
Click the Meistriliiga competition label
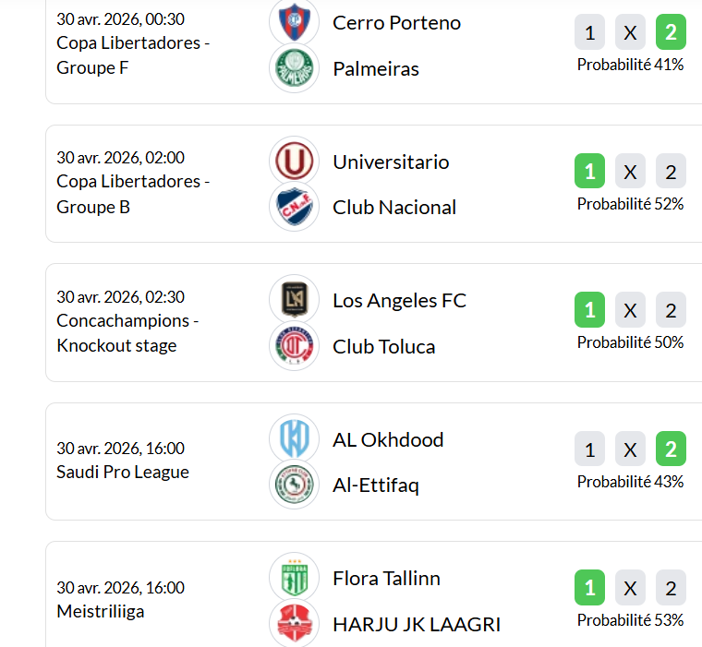[100, 611]
